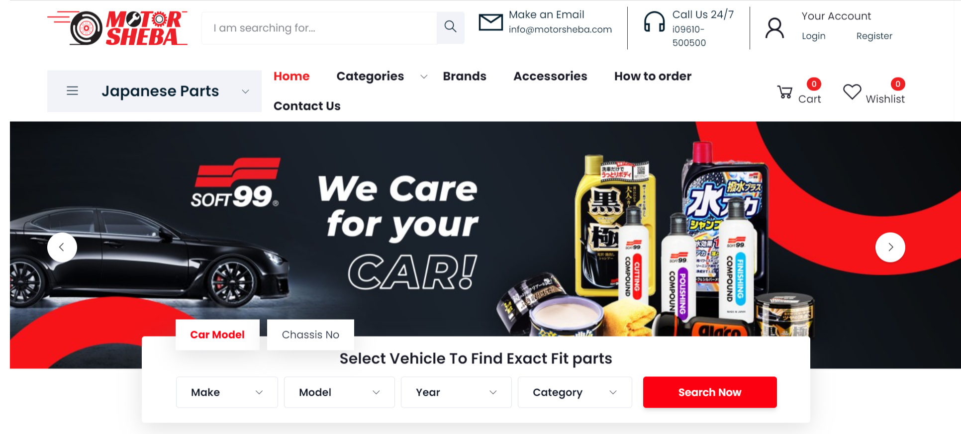Click the Search Now button
This screenshot has width=961, height=434.
click(710, 392)
